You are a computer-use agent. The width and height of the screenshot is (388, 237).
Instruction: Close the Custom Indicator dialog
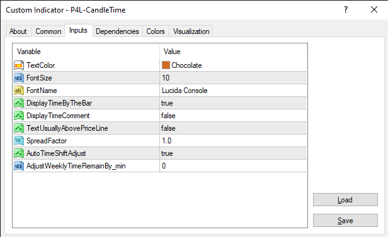pyautogui.click(x=374, y=9)
